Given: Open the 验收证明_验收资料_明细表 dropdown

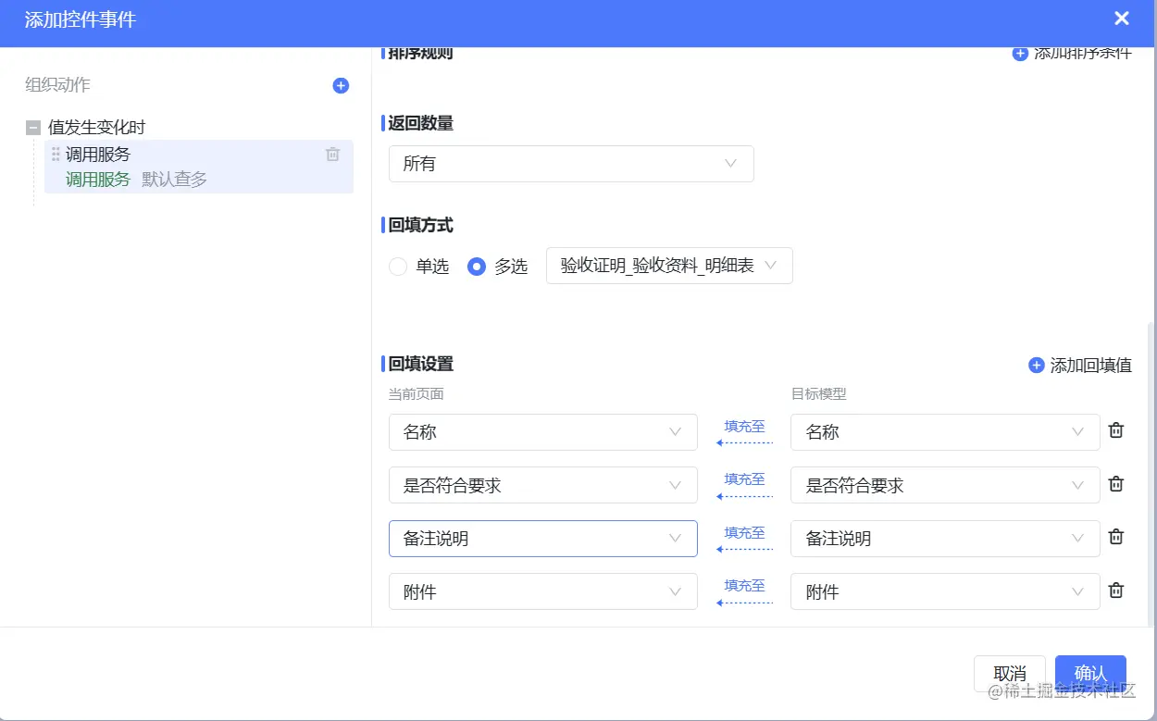Looking at the screenshot, I should [x=669, y=266].
